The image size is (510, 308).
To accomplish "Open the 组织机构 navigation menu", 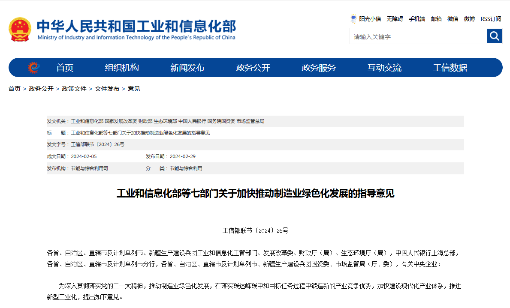I will 122,68.
